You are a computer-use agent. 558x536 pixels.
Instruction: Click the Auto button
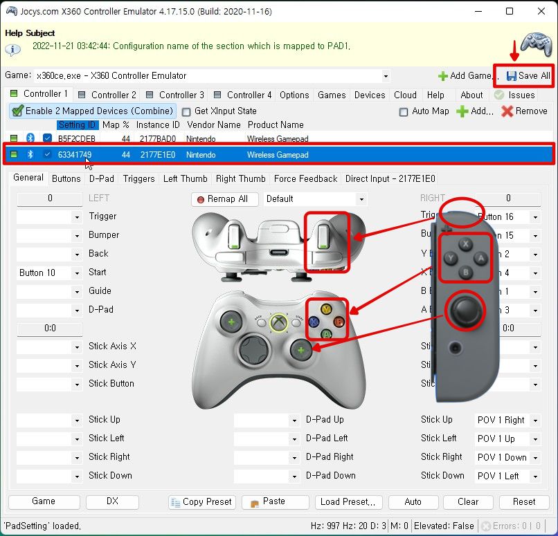[x=413, y=502]
